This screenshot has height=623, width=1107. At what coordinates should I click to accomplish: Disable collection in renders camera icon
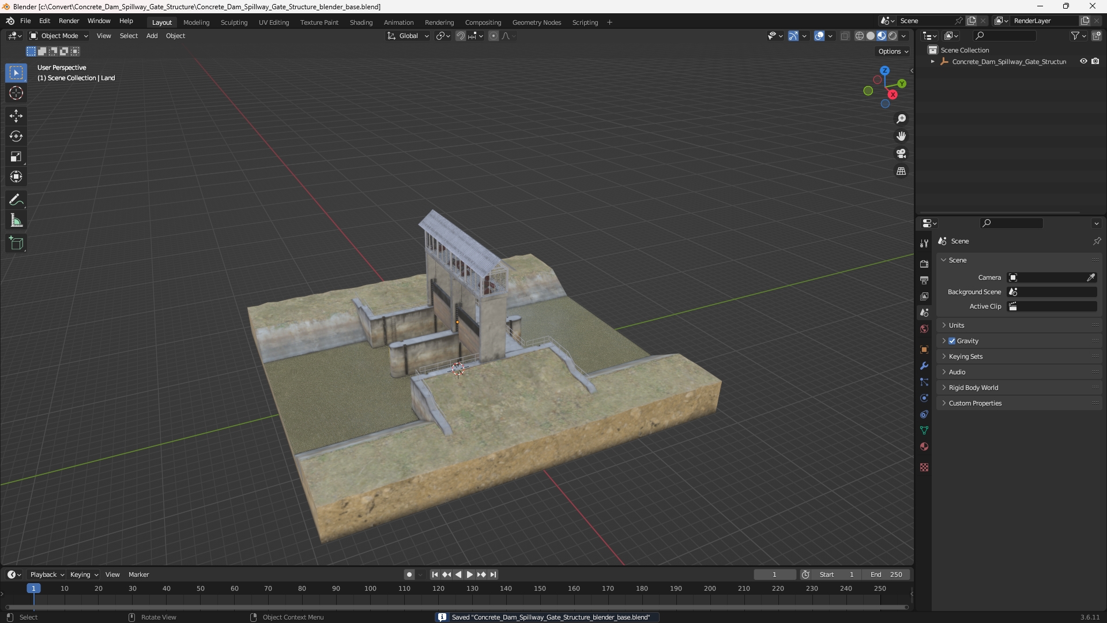1095,61
